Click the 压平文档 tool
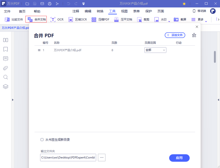 (123, 19)
